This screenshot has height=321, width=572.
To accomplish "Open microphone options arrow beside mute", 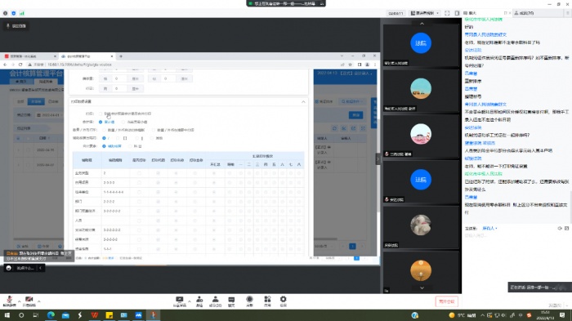I will (19, 301).
